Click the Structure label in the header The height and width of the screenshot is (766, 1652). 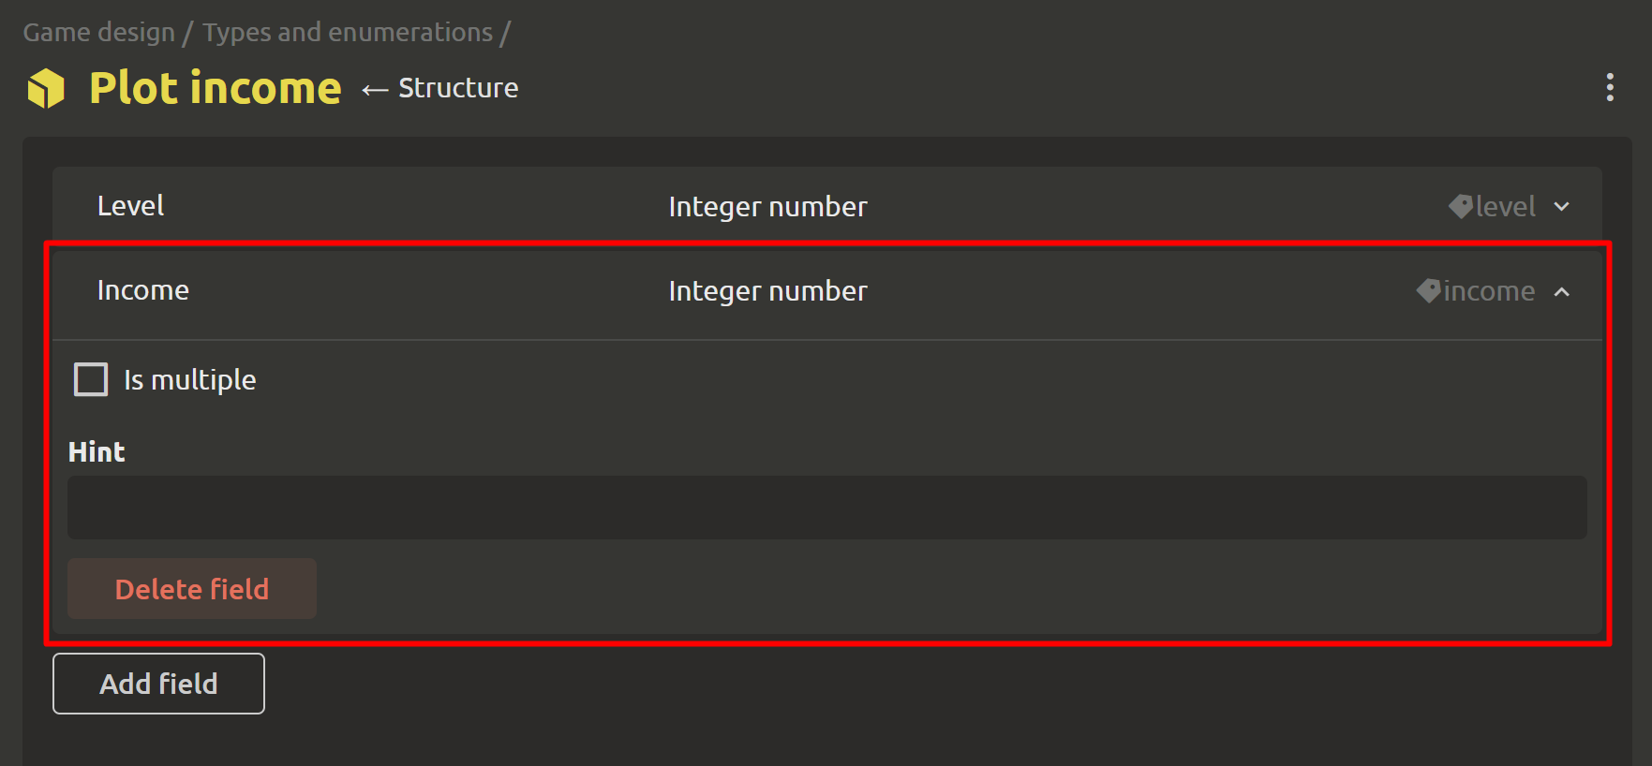tap(458, 88)
